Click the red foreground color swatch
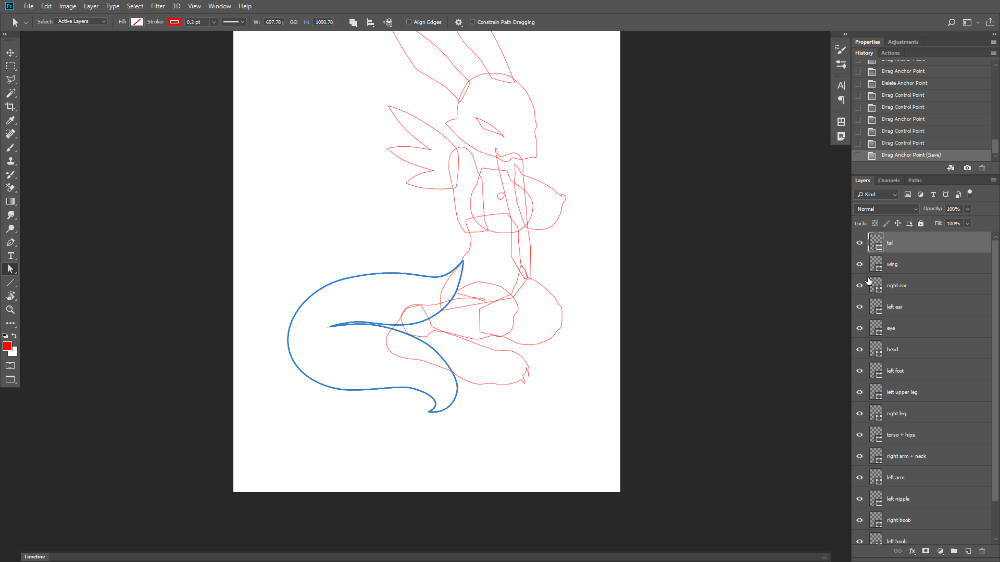Viewport: 1000px width, 562px height. (x=7, y=346)
